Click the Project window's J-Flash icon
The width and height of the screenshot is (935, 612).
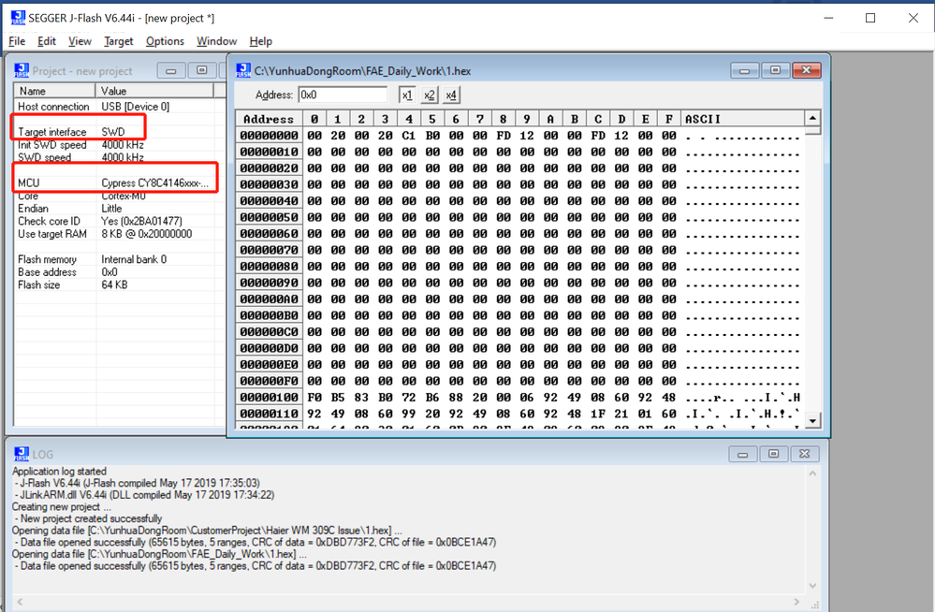(21, 70)
